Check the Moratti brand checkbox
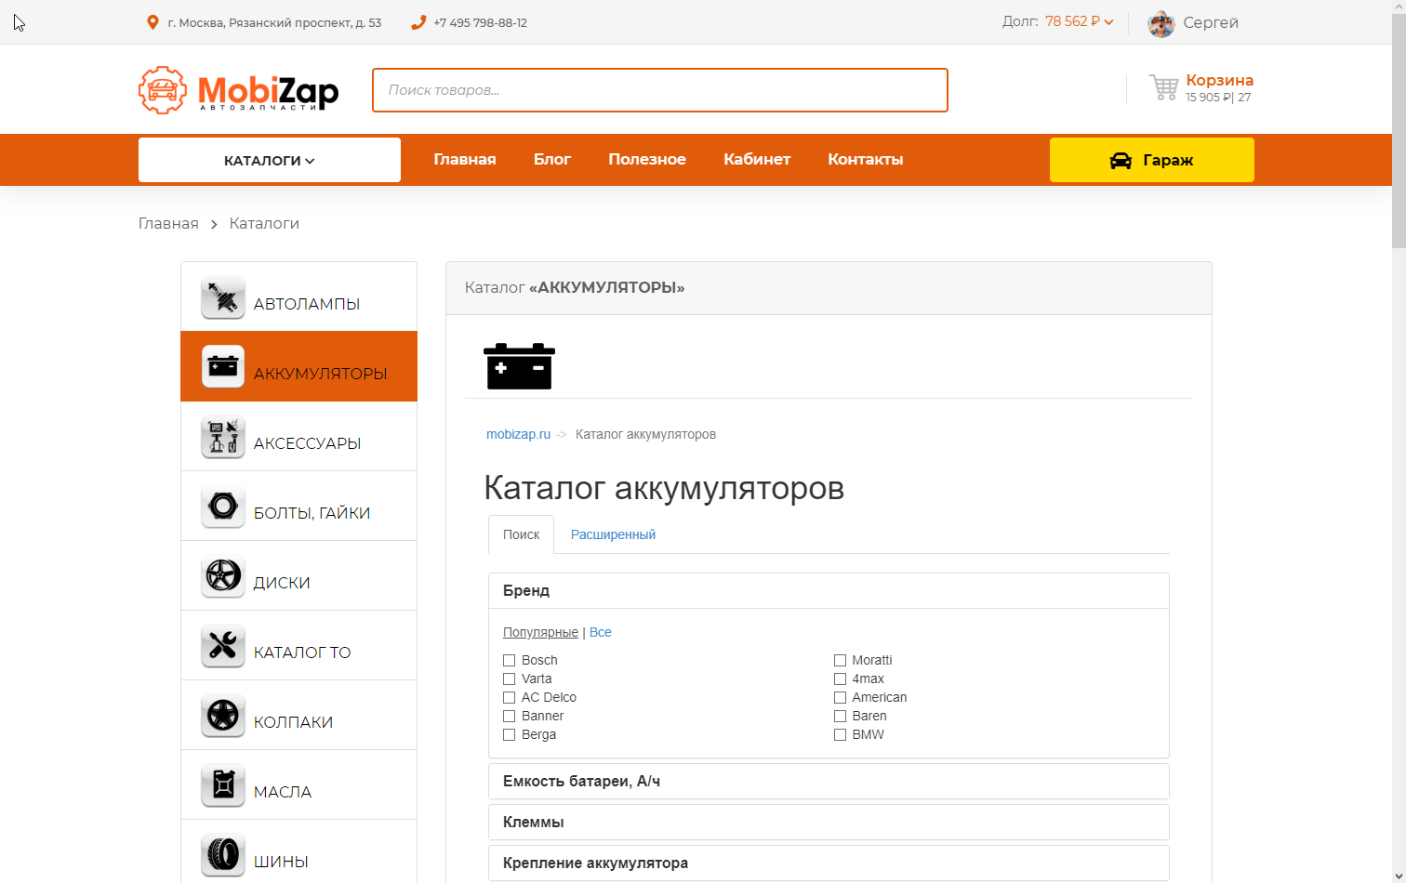The width and height of the screenshot is (1406, 883). (x=840, y=660)
